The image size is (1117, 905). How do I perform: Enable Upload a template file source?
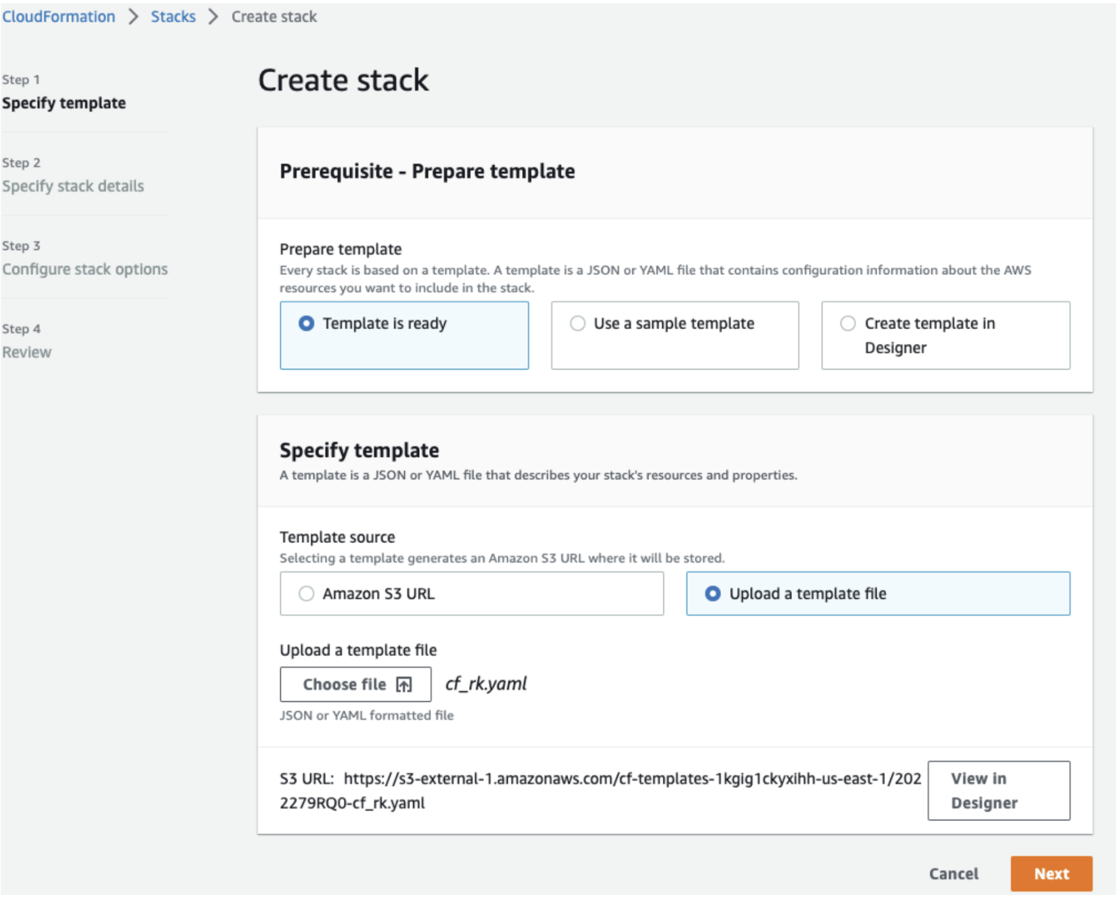click(x=713, y=594)
